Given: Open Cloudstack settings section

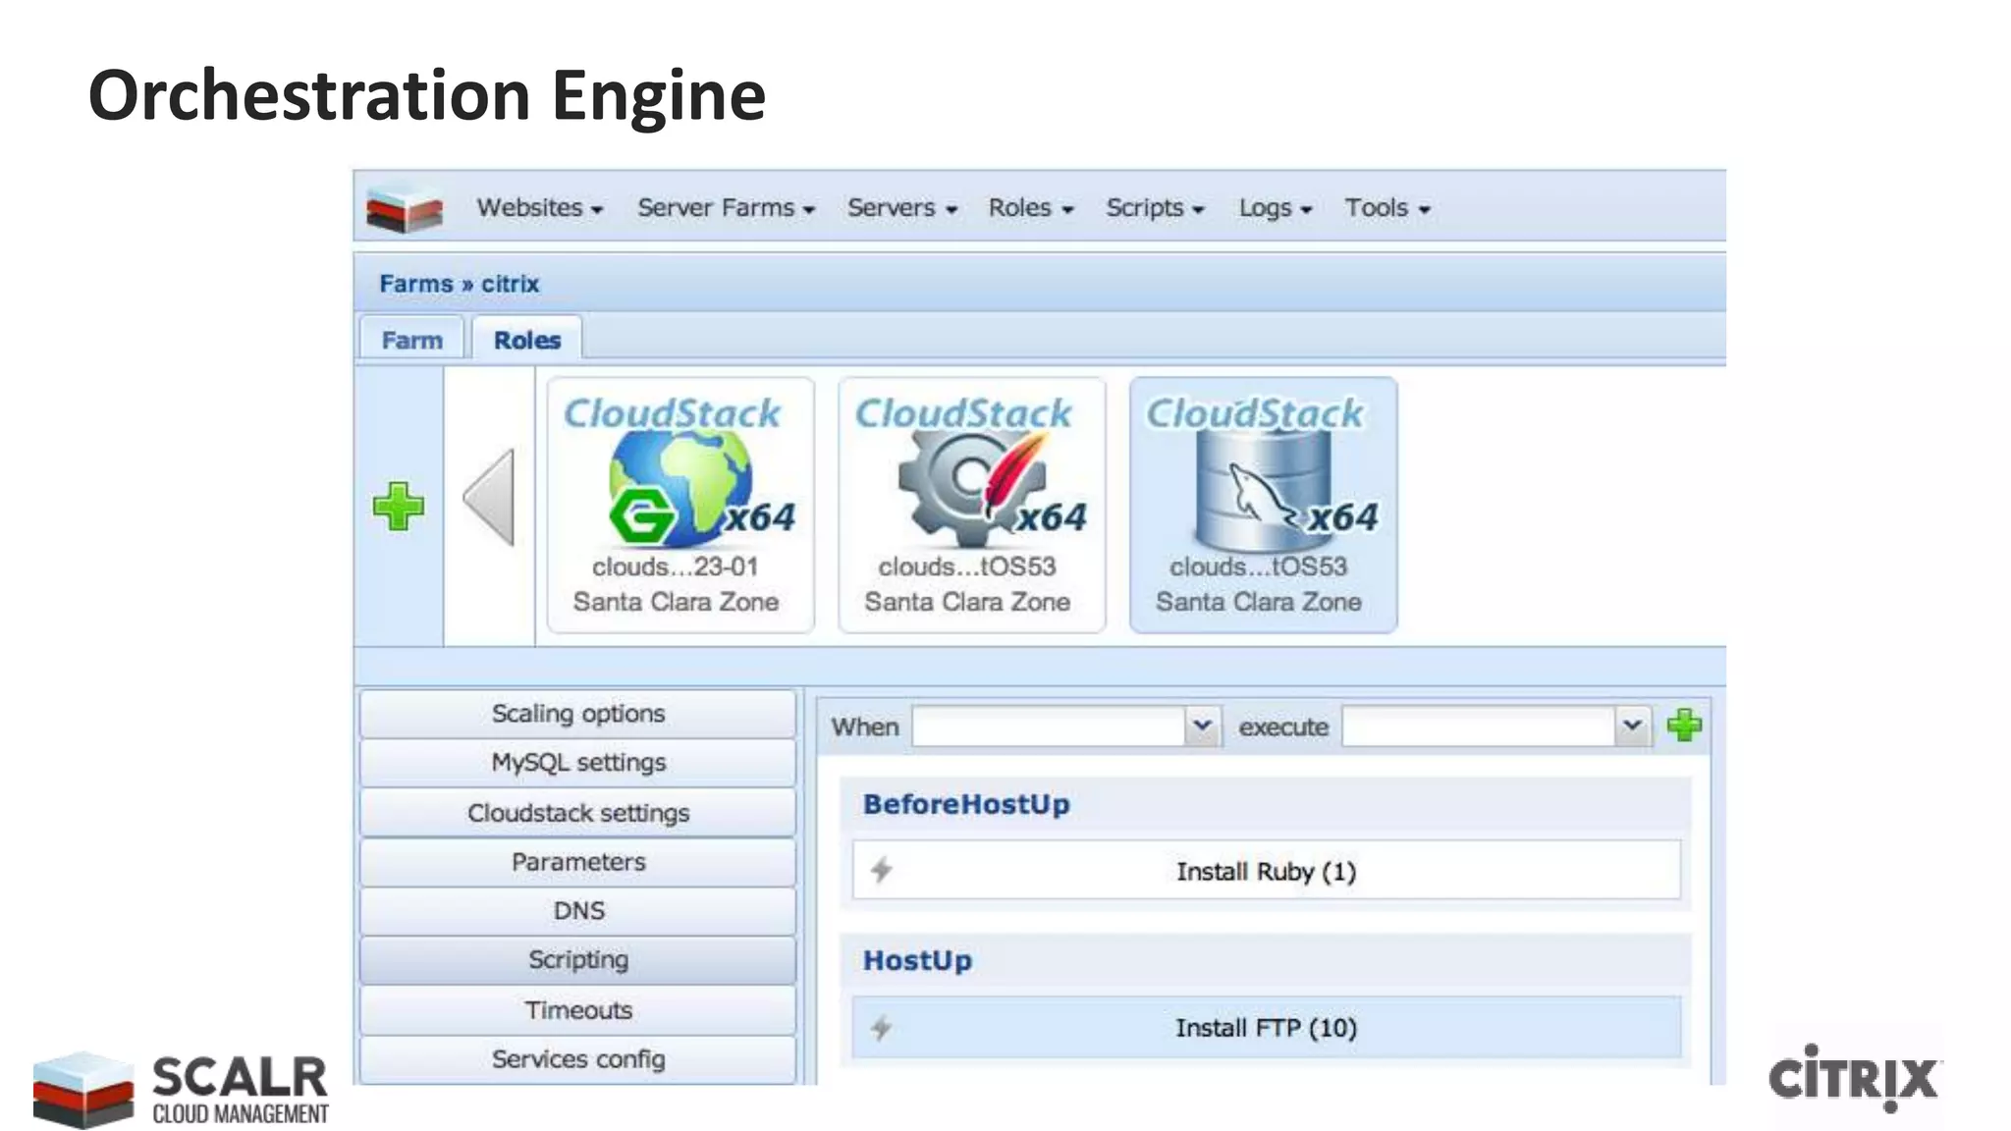Looking at the screenshot, I should [577, 813].
